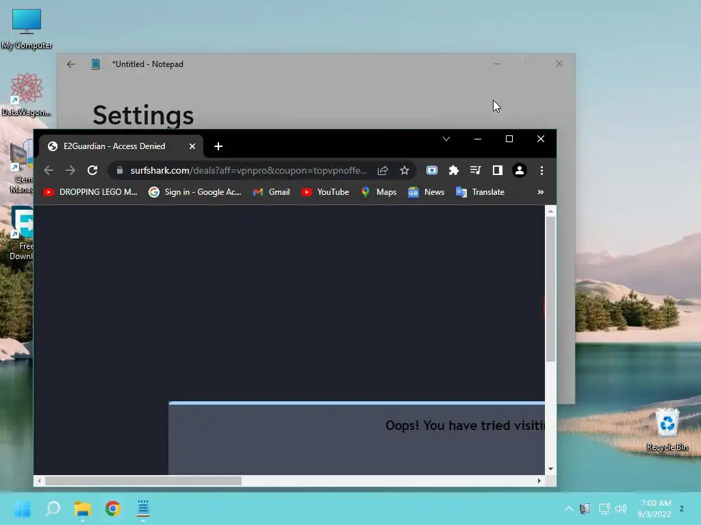
Task: Click Notepad app icon in title bar
Action: click(96, 64)
